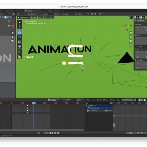Open the Object Mode dropdown
The image size is (147, 147).
point(24,17)
